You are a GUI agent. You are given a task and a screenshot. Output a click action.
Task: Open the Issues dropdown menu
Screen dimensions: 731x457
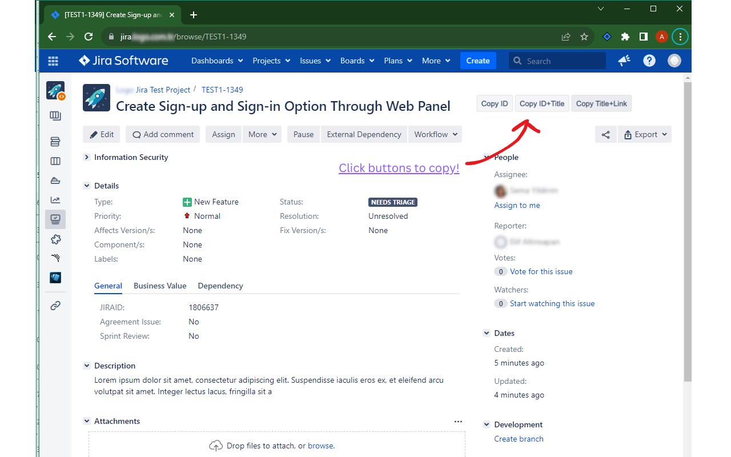click(x=316, y=61)
